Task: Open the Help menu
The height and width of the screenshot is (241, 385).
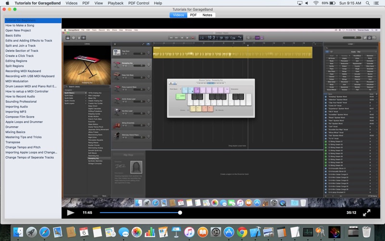Action: (158, 3)
